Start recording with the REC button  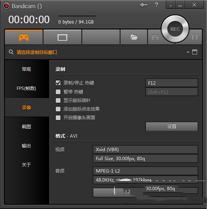[x=175, y=29]
